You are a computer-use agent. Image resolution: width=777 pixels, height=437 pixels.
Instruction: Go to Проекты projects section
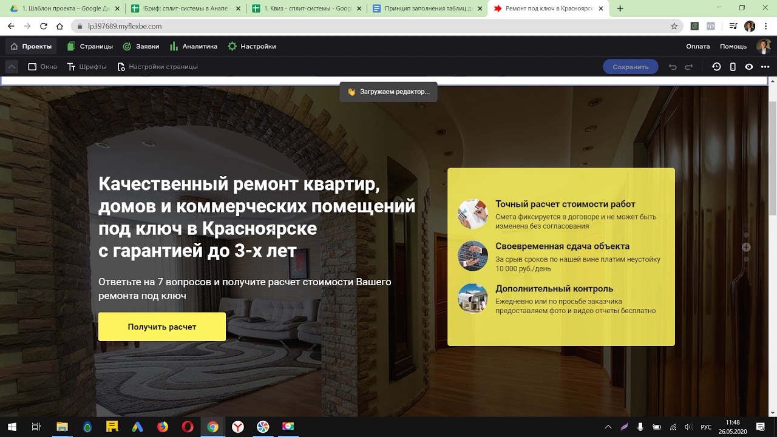click(x=31, y=46)
